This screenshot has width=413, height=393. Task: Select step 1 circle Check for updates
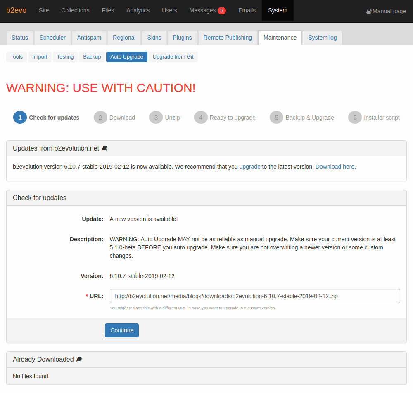click(x=20, y=117)
